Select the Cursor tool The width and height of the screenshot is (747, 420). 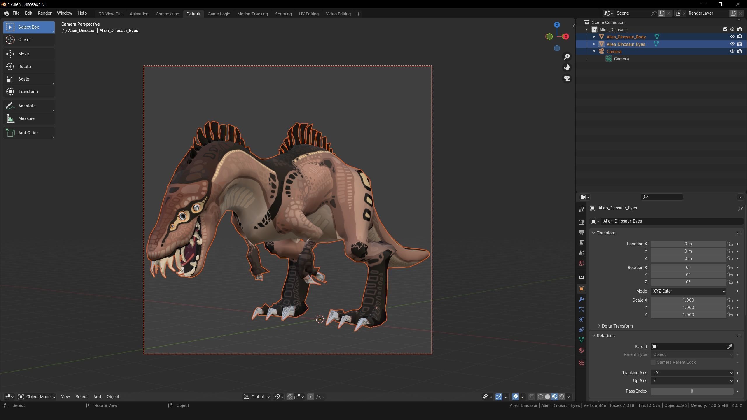(x=29, y=40)
